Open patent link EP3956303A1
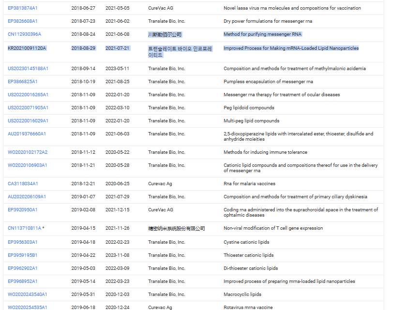404x310 pixels. pyautogui.click(x=22, y=242)
